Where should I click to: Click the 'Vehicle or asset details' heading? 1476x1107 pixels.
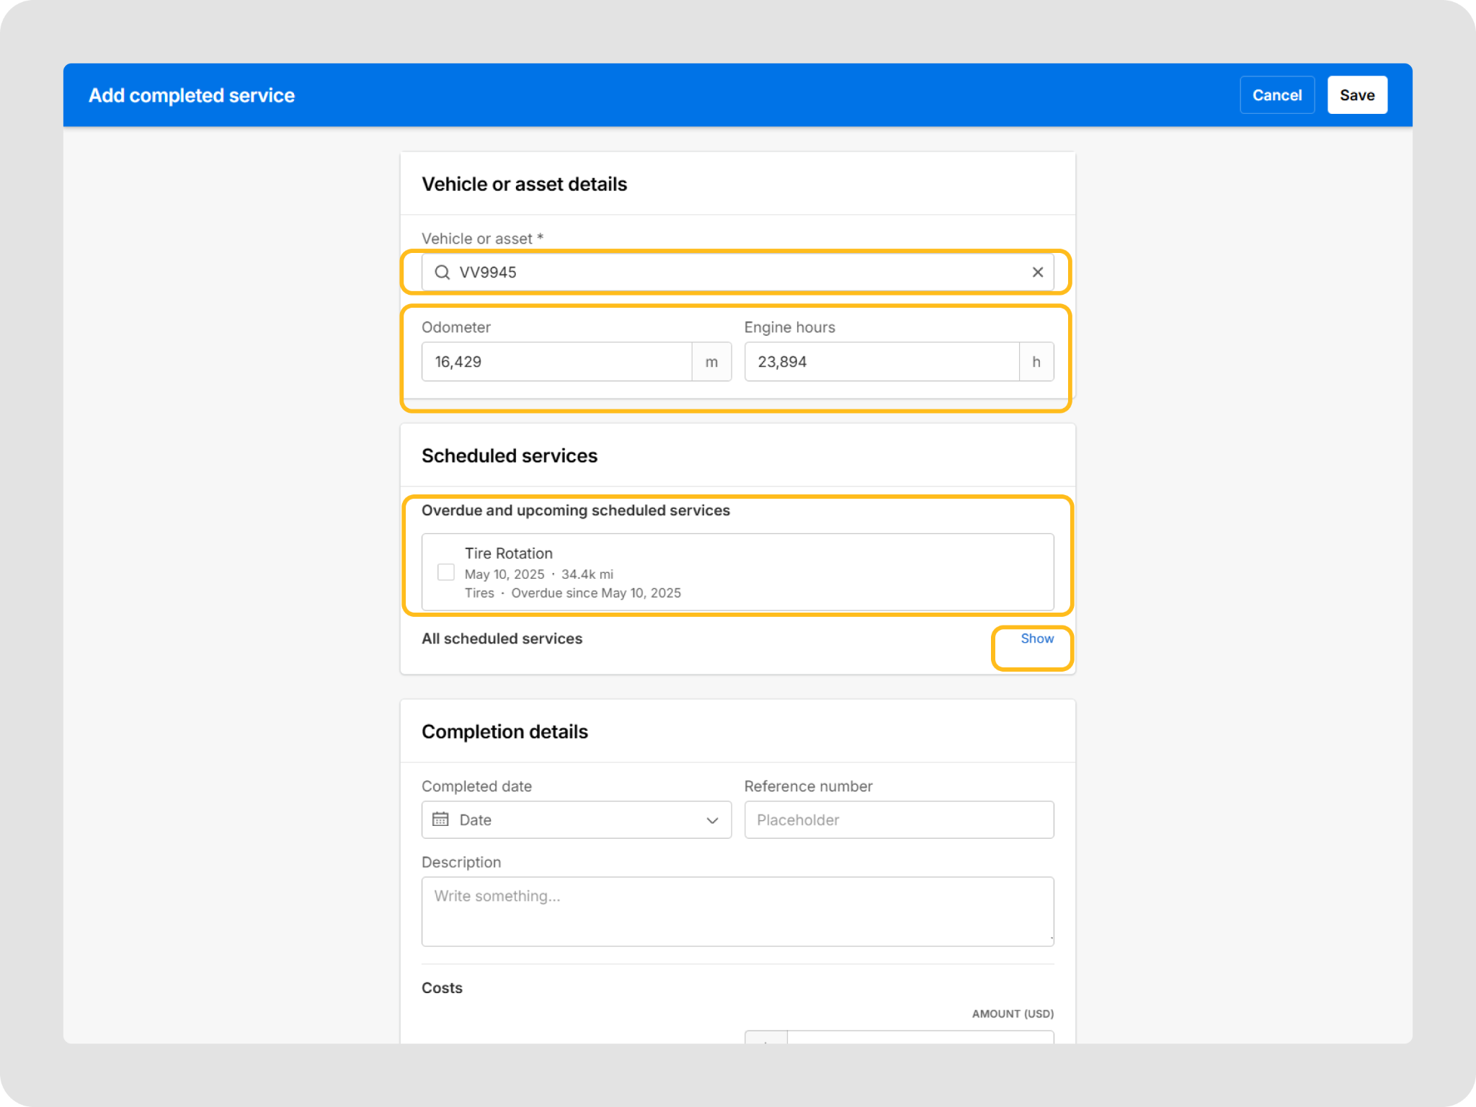[x=524, y=184]
